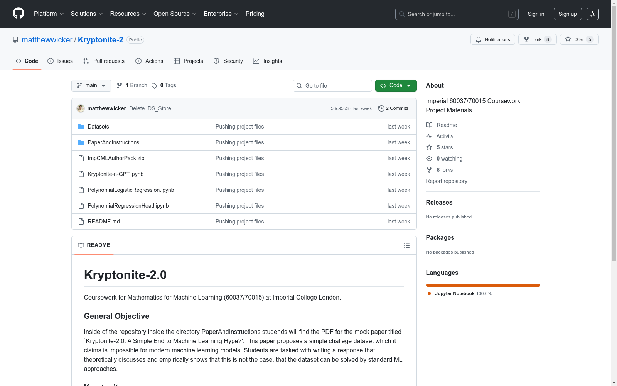Click the star icon next to 5 stars
Screen dimensions: 617x386
(429, 147)
